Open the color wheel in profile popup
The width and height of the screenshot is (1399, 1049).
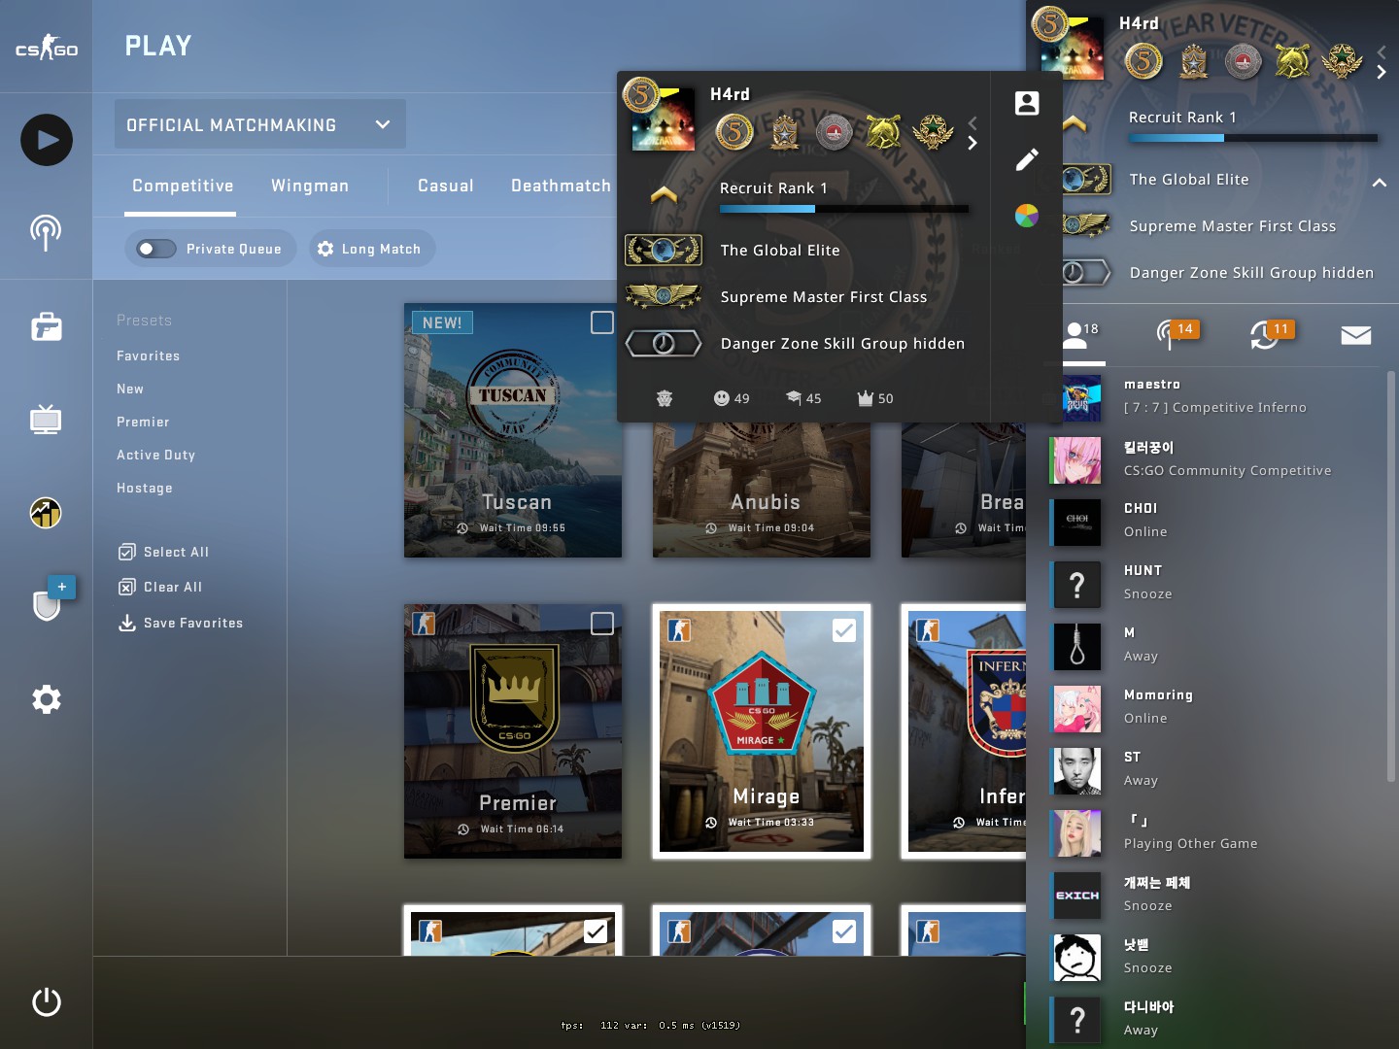pyautogui.click(x=1027, y=216)
